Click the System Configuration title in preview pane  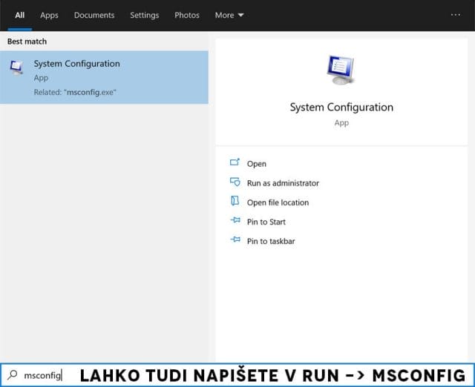[341, 107]
